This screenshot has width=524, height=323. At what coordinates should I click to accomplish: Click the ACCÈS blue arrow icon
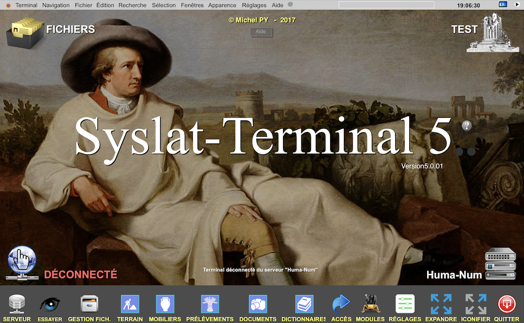(341, 304)
